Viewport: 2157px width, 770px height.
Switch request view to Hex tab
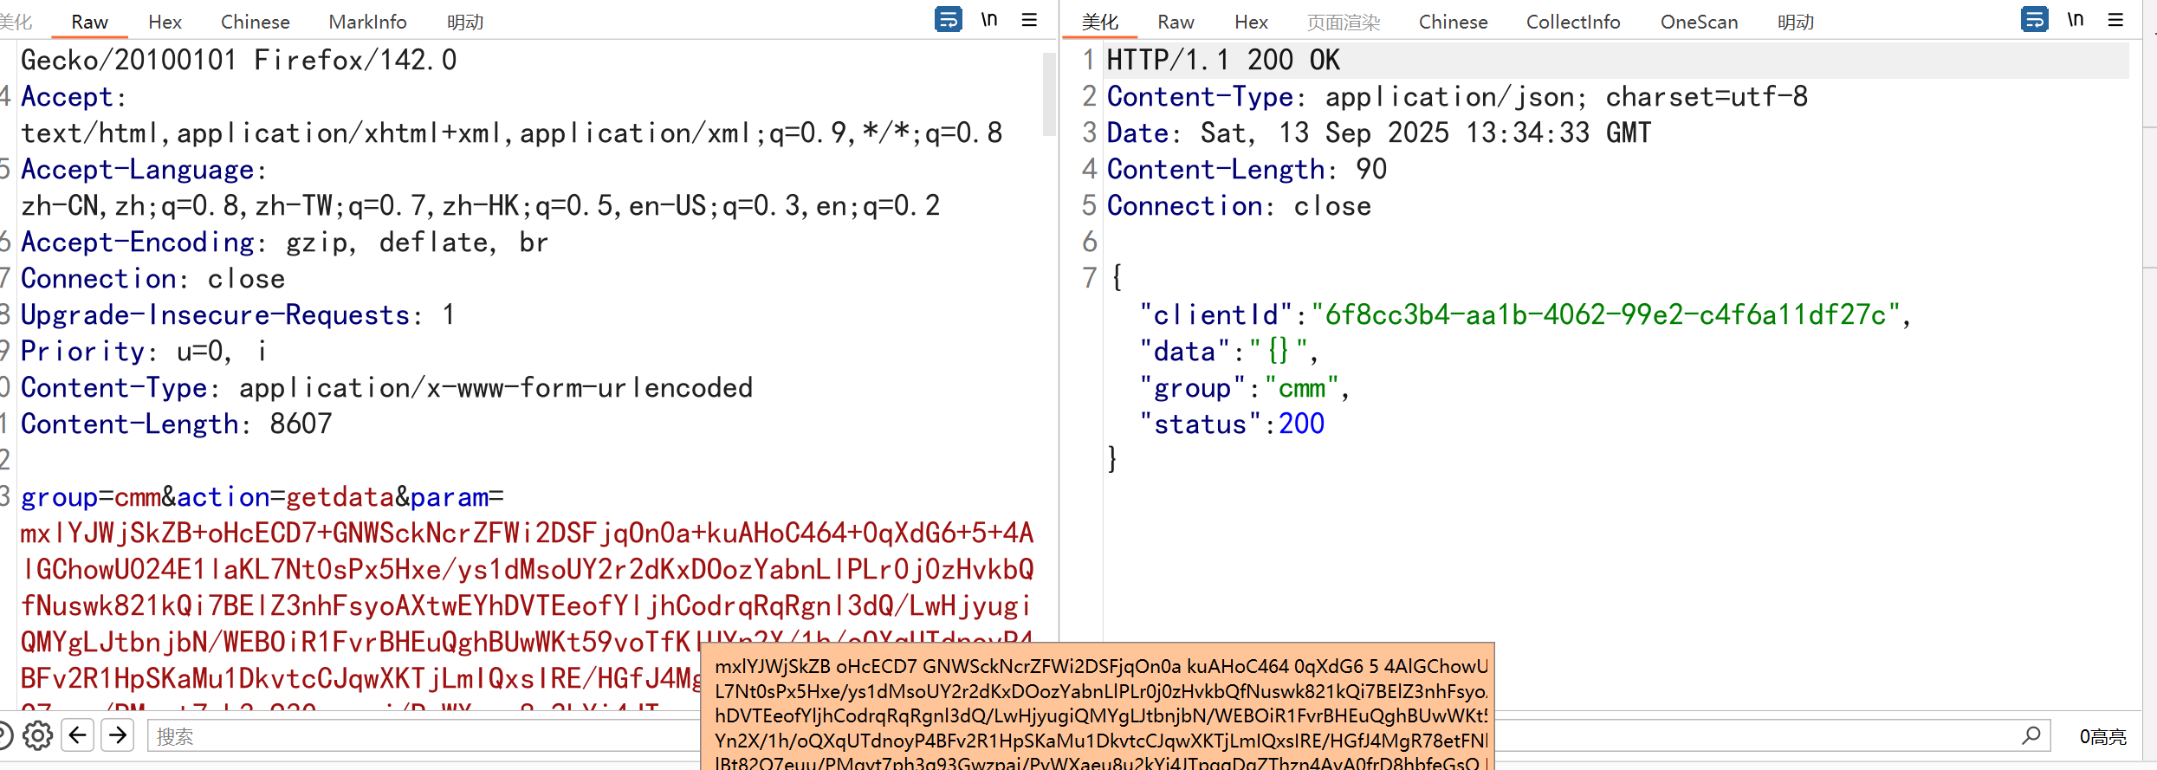pyautogui.click(x=165, y=22)
